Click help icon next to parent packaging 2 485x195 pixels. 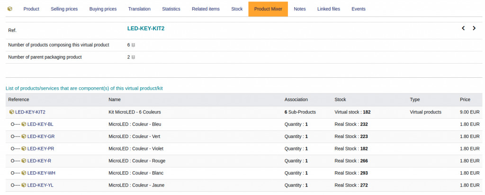tap(133, 57)
